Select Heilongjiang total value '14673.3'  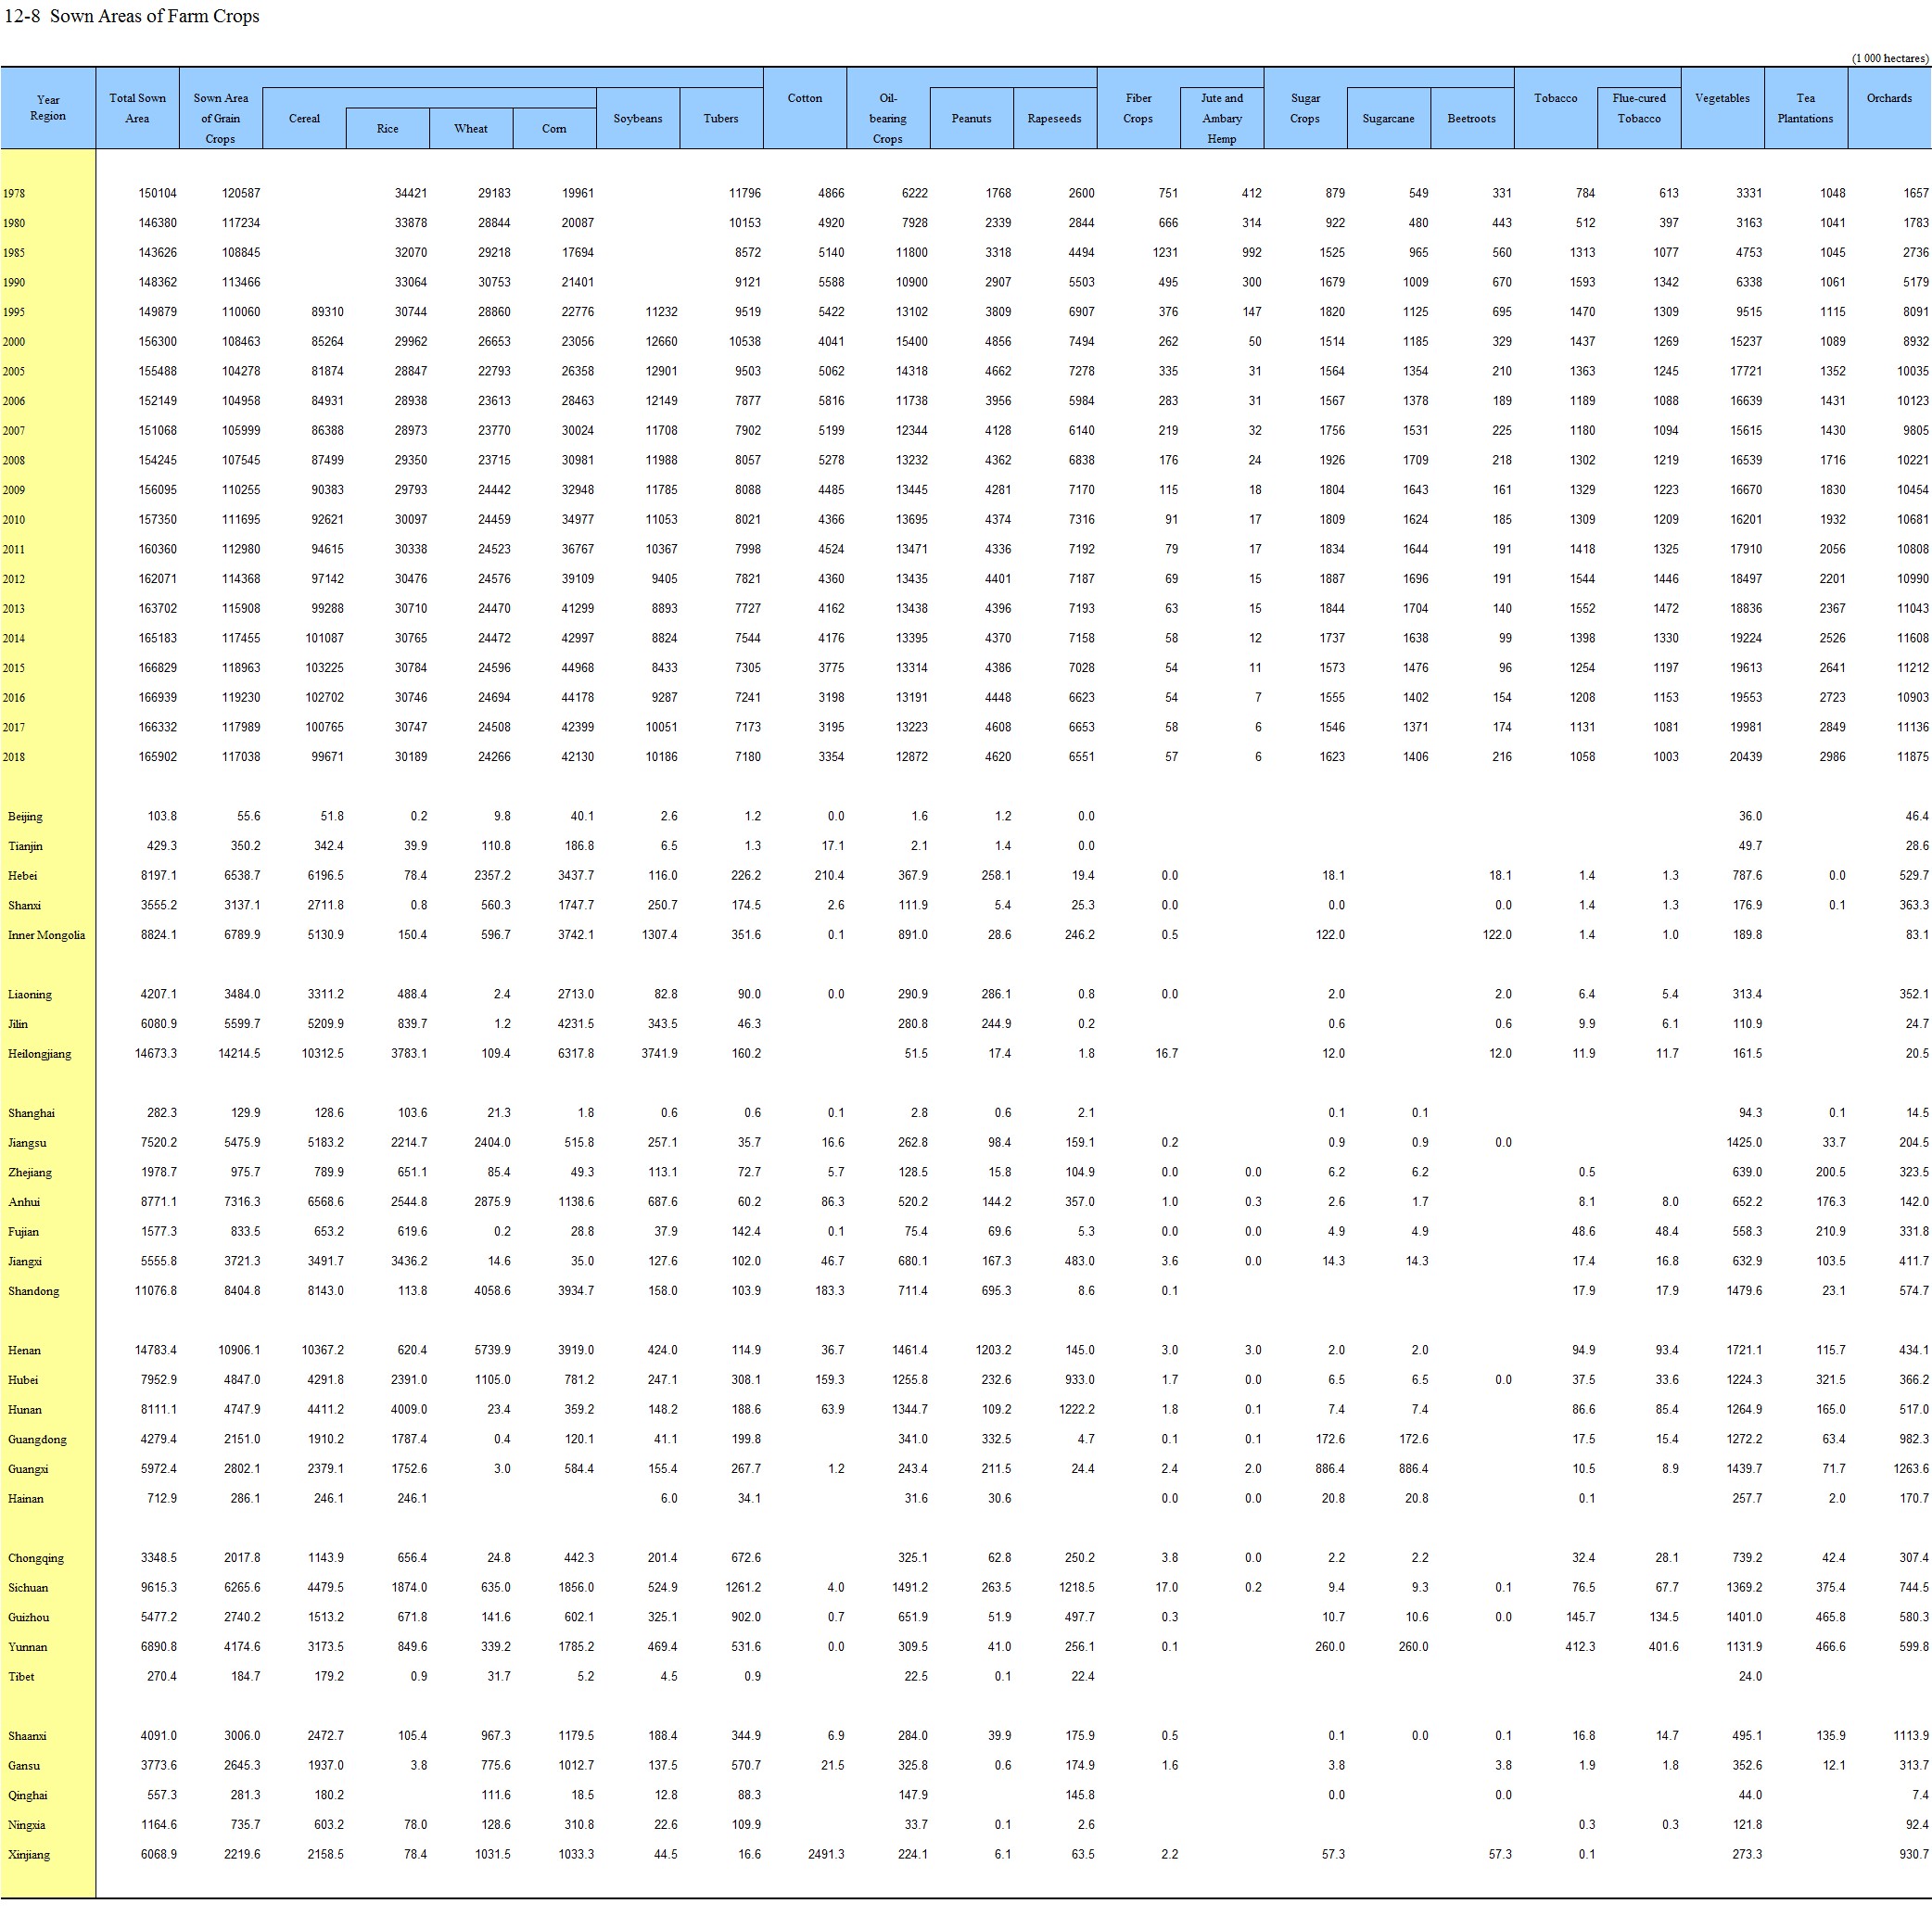[156, 1054]
